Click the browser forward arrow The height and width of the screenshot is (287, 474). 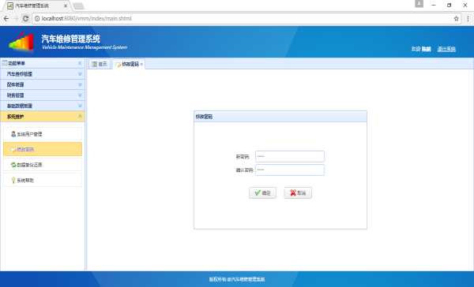tap(16, 19)
